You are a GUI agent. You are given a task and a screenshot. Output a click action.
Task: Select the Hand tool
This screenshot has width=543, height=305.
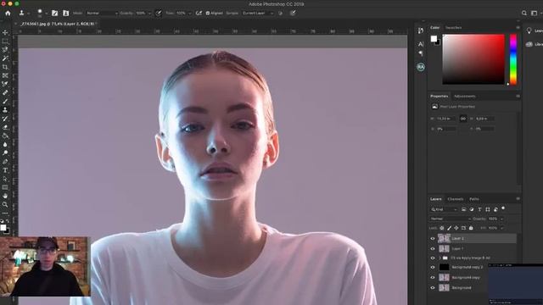click(5, 196)
